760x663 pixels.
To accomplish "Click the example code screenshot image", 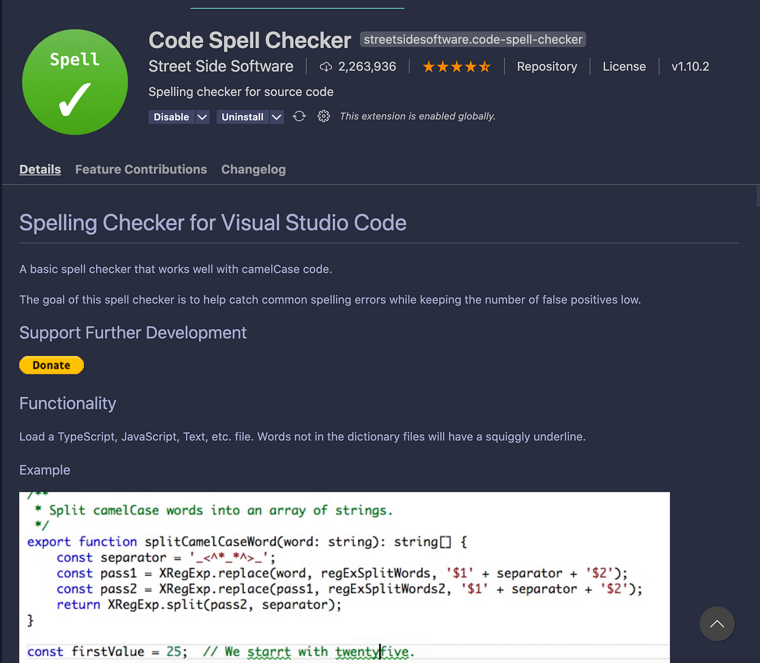I will pos(344,577).
